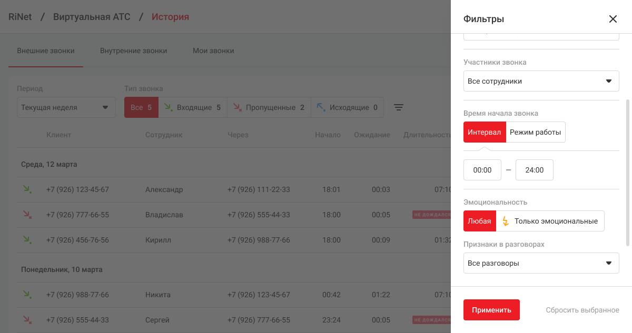632x333 pixels.
Task: Select the Интервал time mode
Action: tap(485, 132)
